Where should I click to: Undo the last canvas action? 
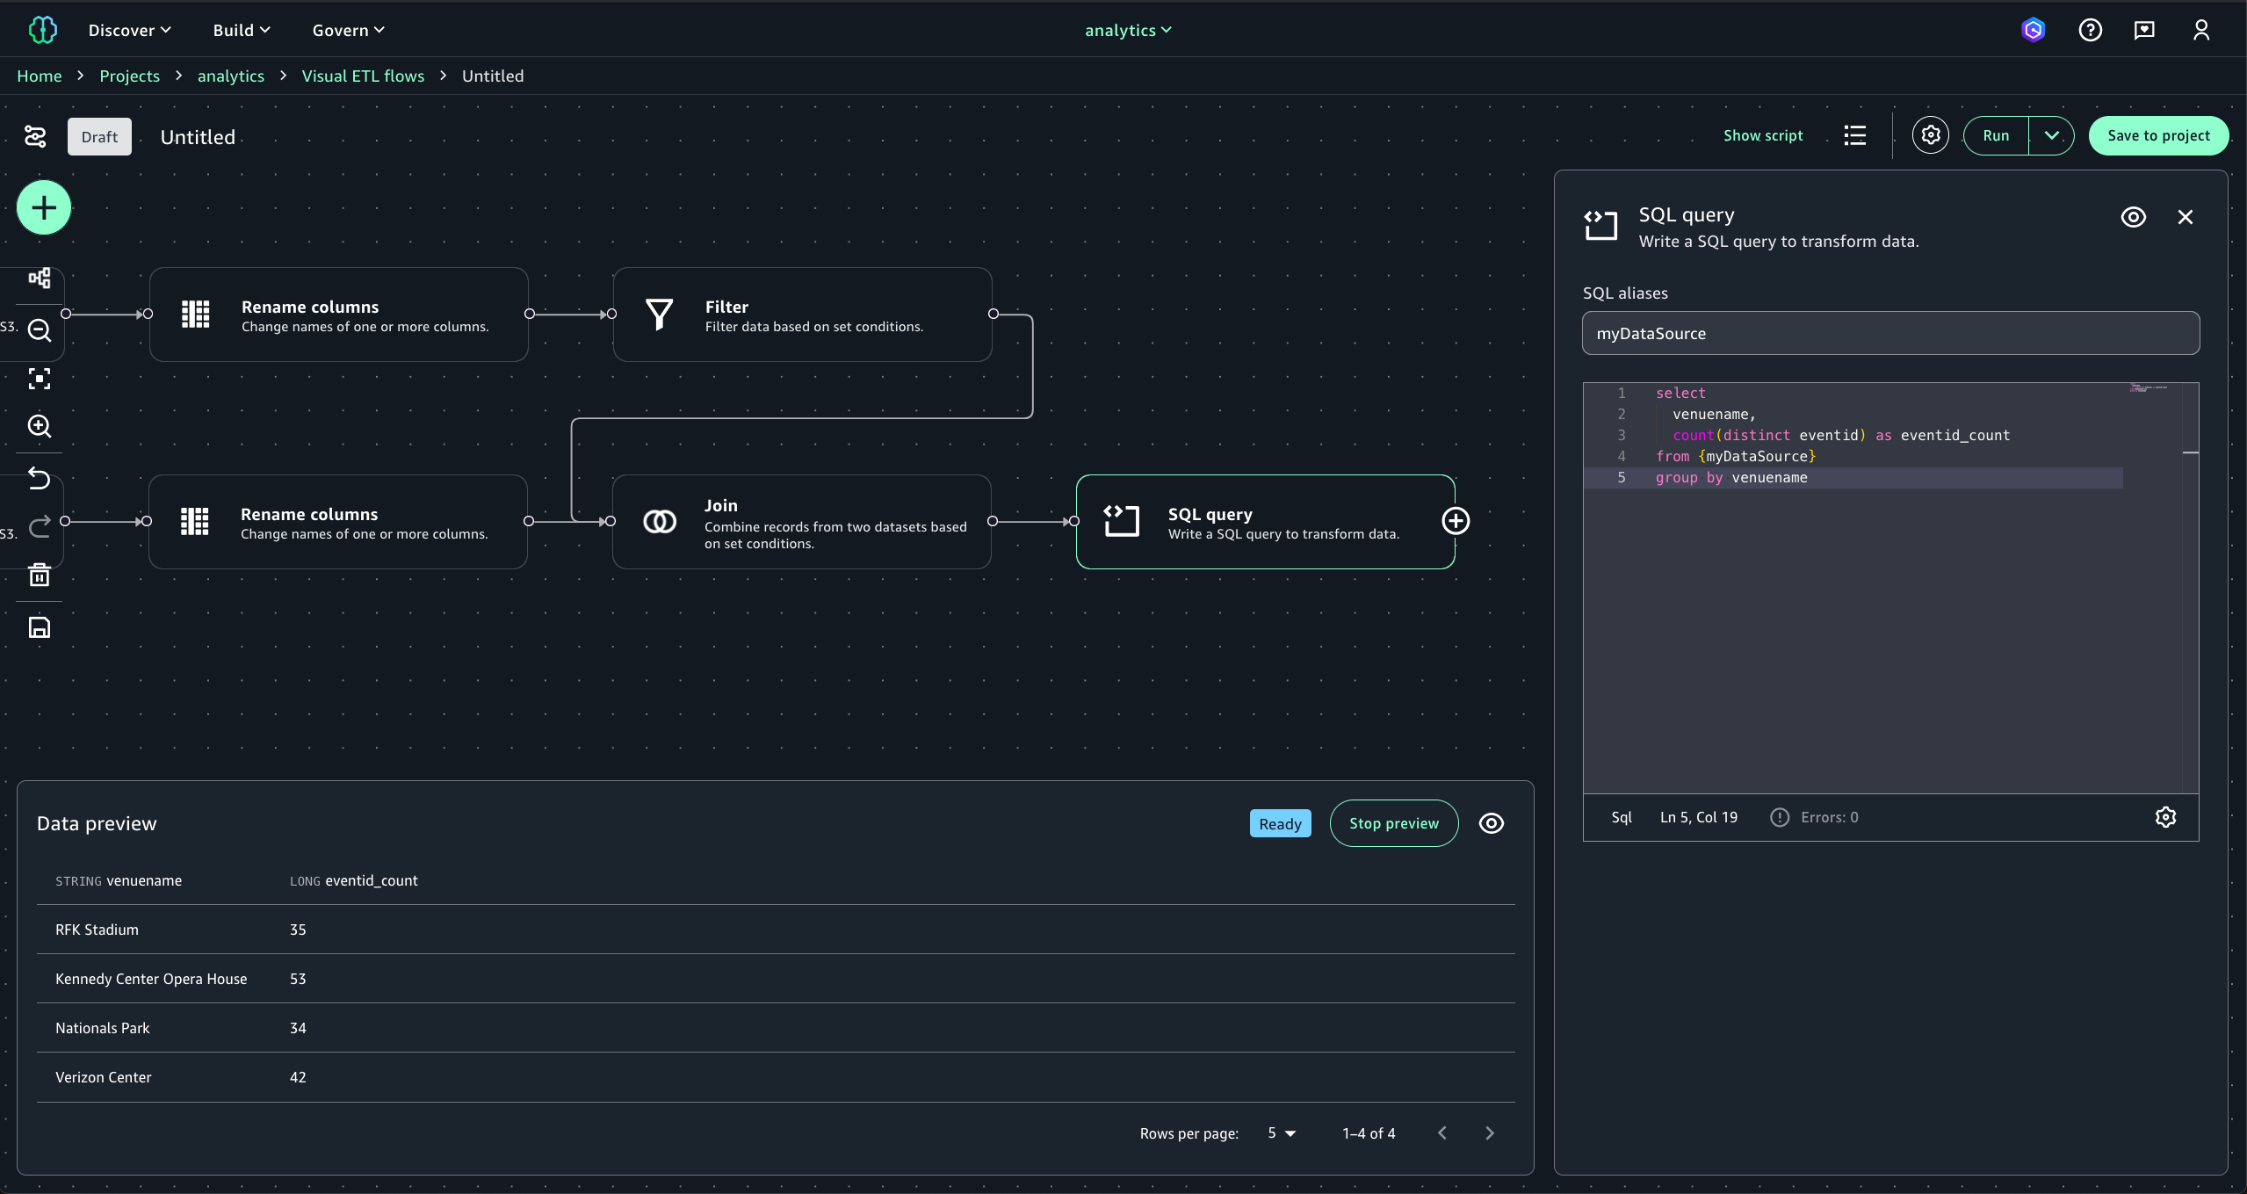click(40, 478)
